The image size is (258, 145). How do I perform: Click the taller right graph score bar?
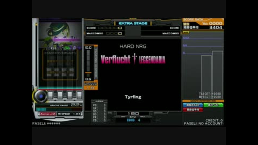(217, 75)
